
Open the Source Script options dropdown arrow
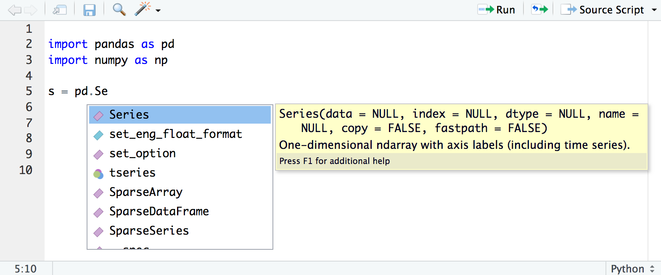[654, 10]
